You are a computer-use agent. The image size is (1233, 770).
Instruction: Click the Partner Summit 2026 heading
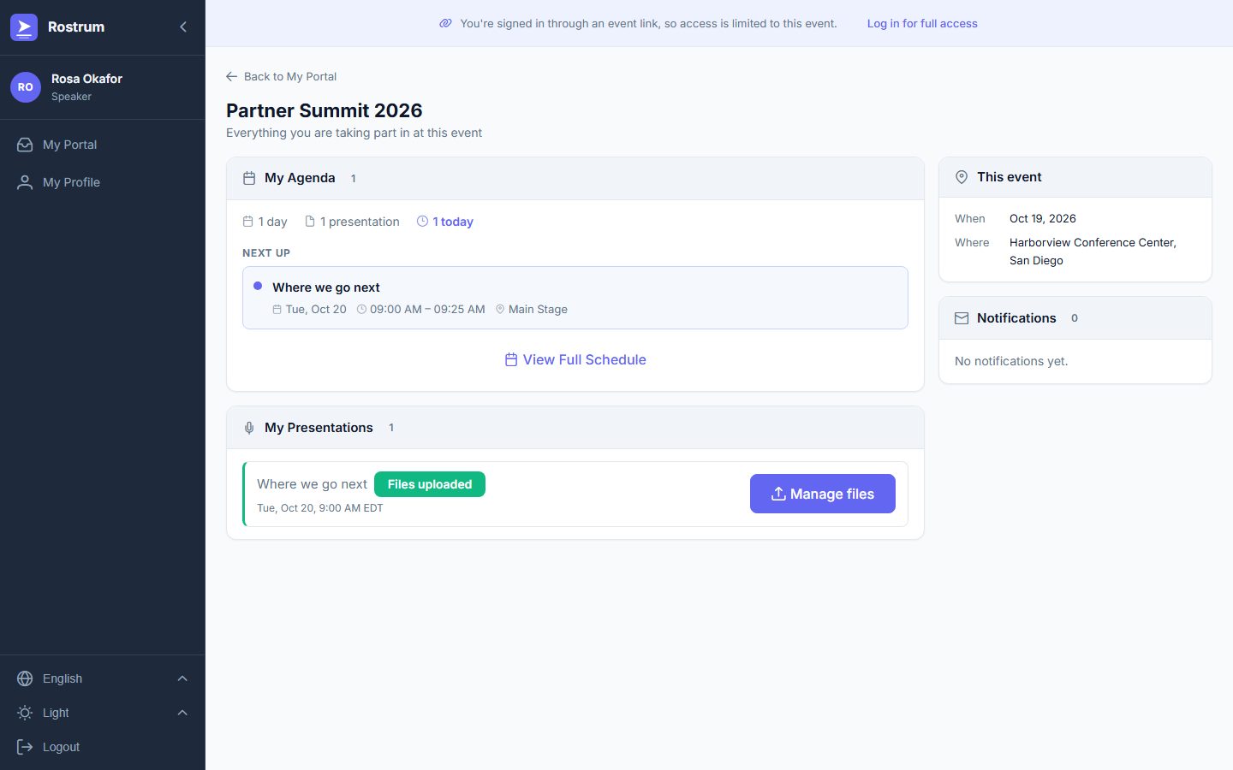tap(325, 110)
